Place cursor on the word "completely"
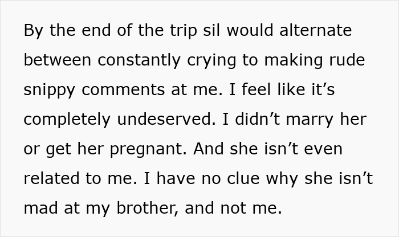The height and width of the screenshot is (237, 399). point(67,120)
